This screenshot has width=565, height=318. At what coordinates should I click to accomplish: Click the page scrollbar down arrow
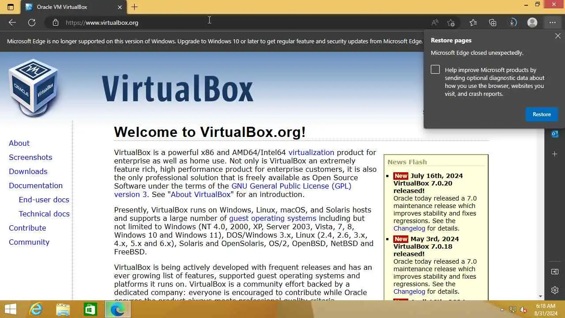click(x=541, y=296)
